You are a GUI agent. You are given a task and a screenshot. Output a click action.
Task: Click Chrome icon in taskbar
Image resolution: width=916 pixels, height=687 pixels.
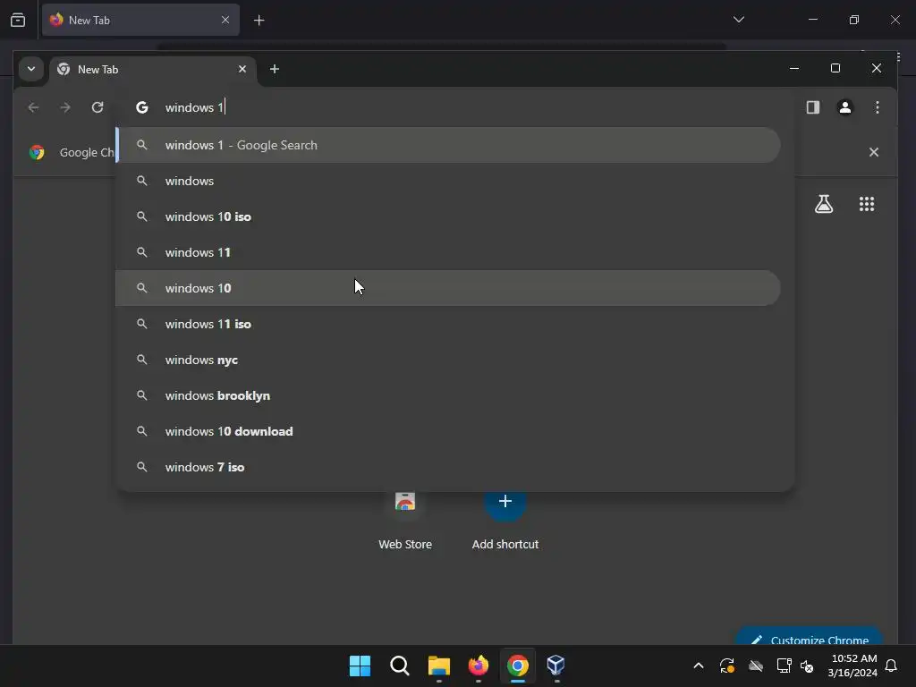[518, 666]
